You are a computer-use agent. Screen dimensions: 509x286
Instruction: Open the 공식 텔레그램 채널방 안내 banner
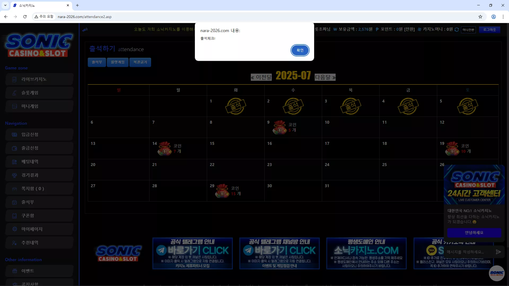tap(279, 253)
